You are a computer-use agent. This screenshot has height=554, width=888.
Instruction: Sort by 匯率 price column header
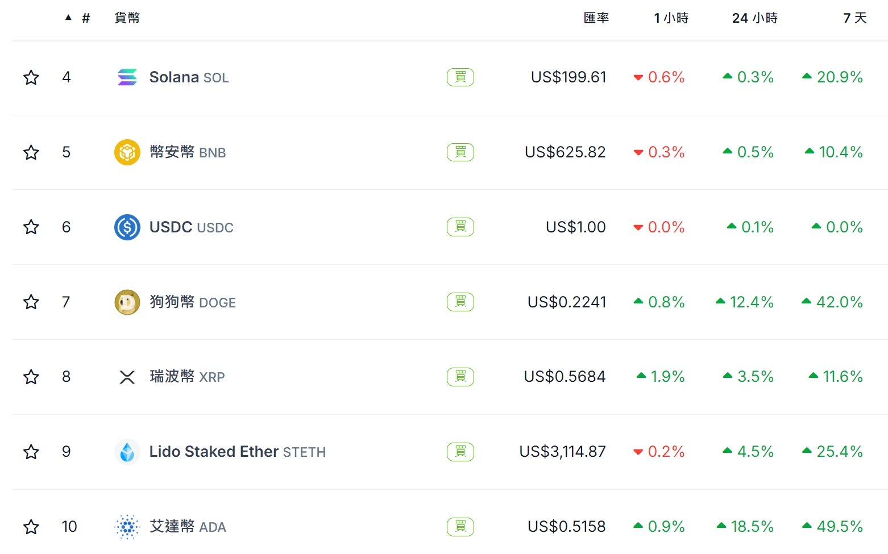596,18
